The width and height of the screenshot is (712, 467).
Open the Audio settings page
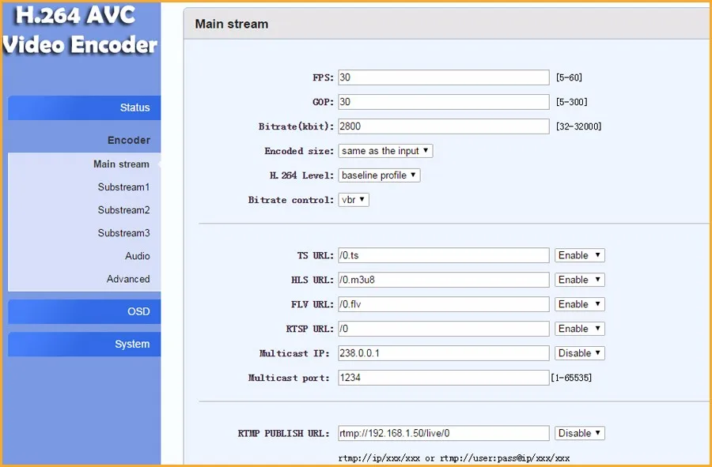[137, 256]
